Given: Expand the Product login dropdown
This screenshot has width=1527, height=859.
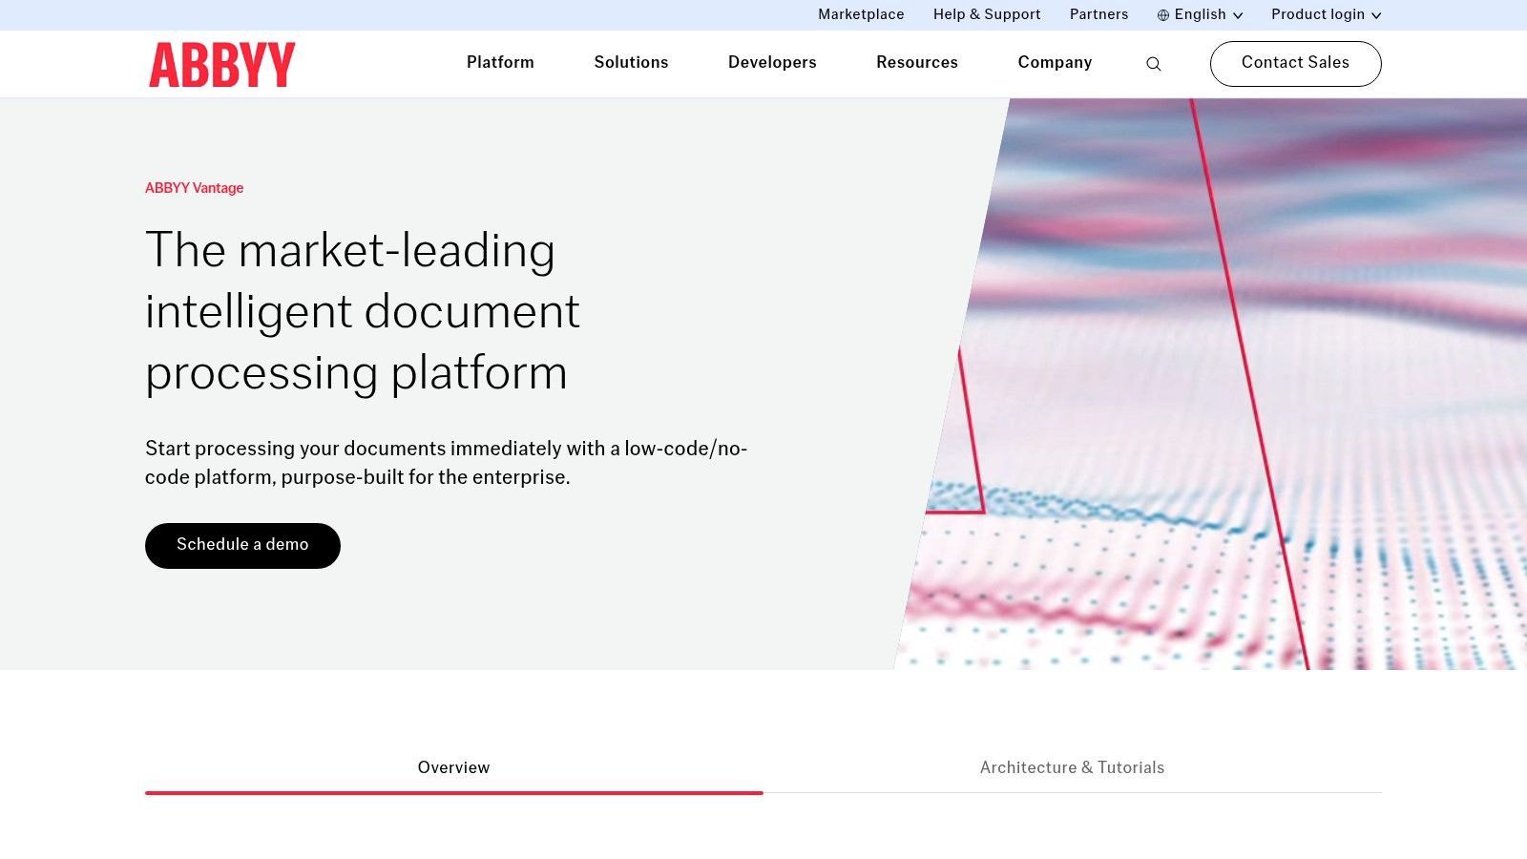Looking at the screenshot, I should 1326,14.
